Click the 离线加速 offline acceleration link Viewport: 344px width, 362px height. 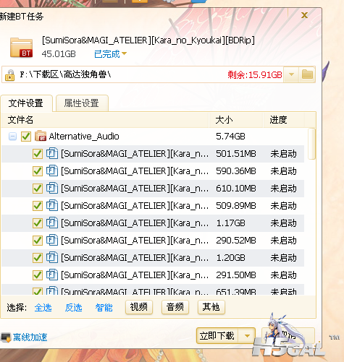[30, 337]
